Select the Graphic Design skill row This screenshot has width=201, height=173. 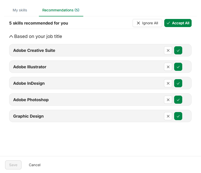[100, 116]
